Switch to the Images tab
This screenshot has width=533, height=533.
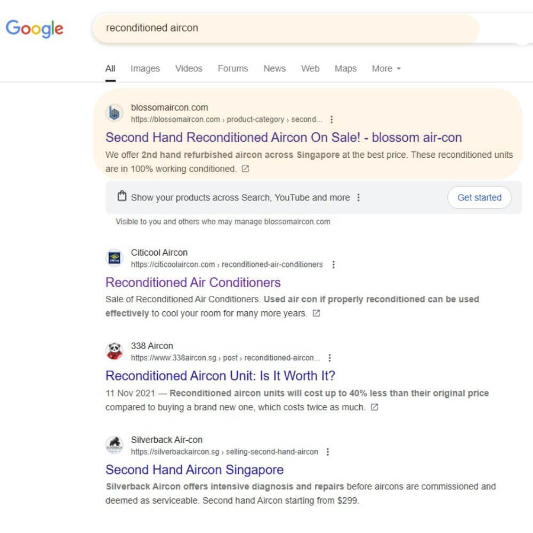[x=145, y=69]
